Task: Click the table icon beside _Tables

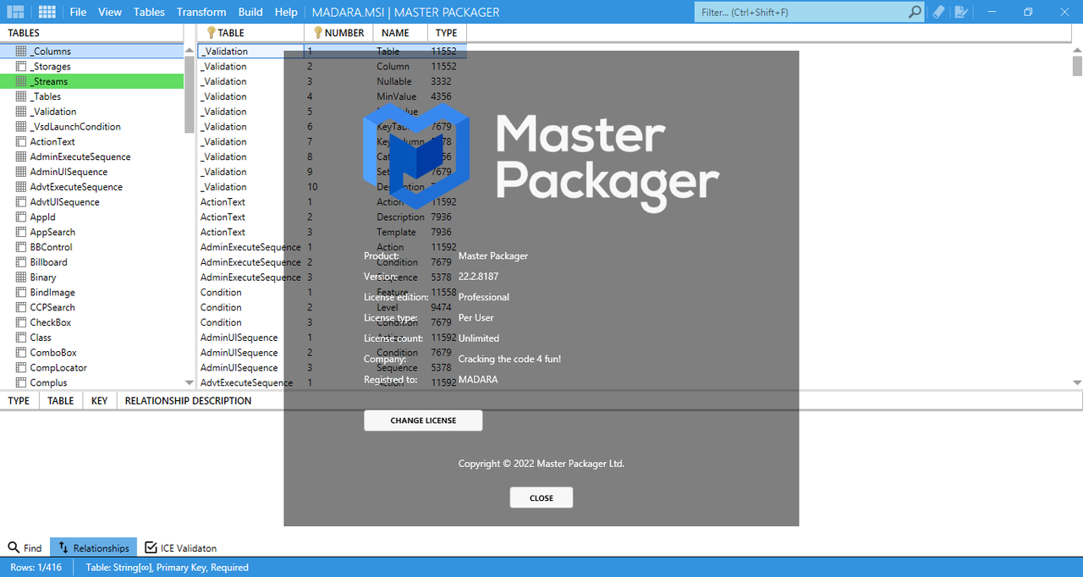Action: [x=21, y=96]
